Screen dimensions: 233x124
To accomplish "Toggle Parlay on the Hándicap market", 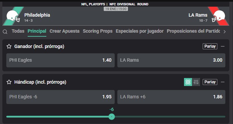I will [x=210, y=82].
